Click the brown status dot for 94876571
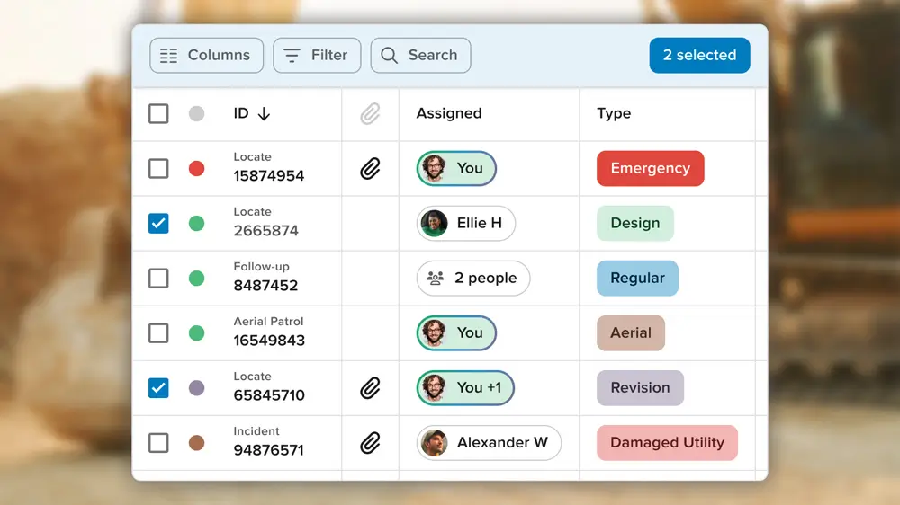The height and width of the screenshot is (505, 900). pyautogui.click(x=197, y=443)
